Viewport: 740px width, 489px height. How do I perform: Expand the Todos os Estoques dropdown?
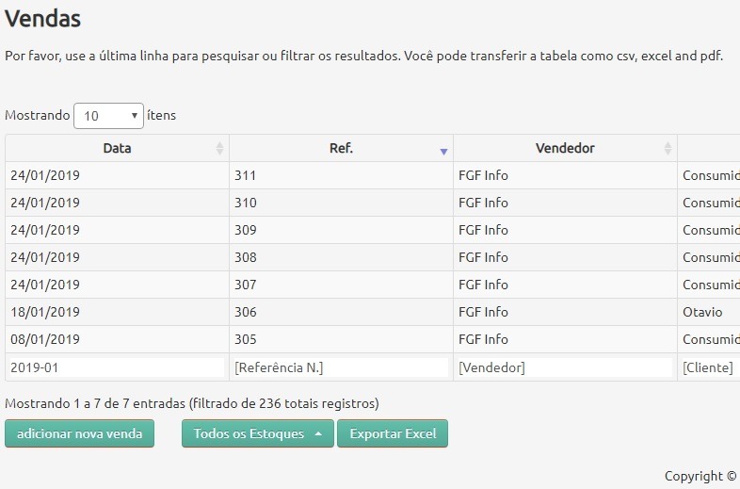coord(257,434)
